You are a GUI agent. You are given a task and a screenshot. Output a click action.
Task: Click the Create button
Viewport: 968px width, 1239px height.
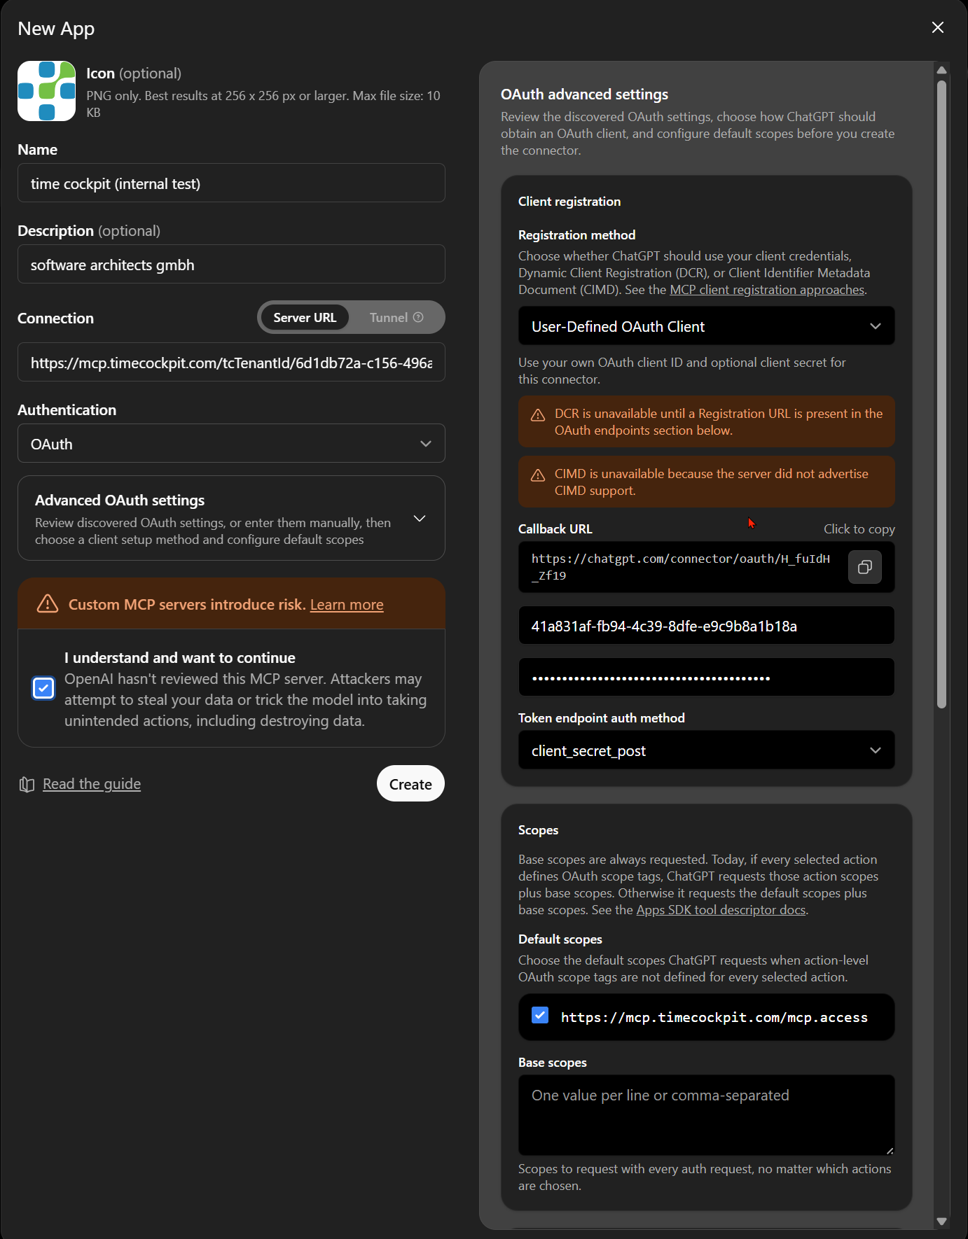[410, 784]
